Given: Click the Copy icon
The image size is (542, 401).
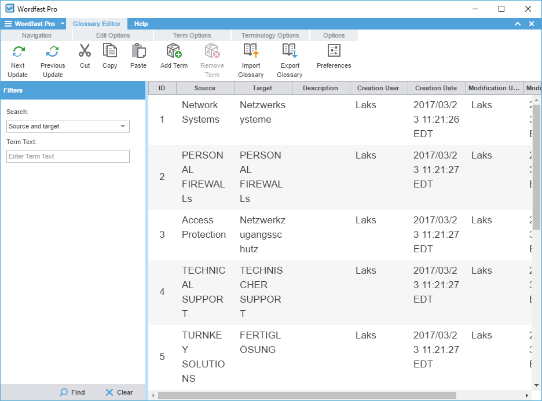Looking at the screenshot, I should point(109,51).
